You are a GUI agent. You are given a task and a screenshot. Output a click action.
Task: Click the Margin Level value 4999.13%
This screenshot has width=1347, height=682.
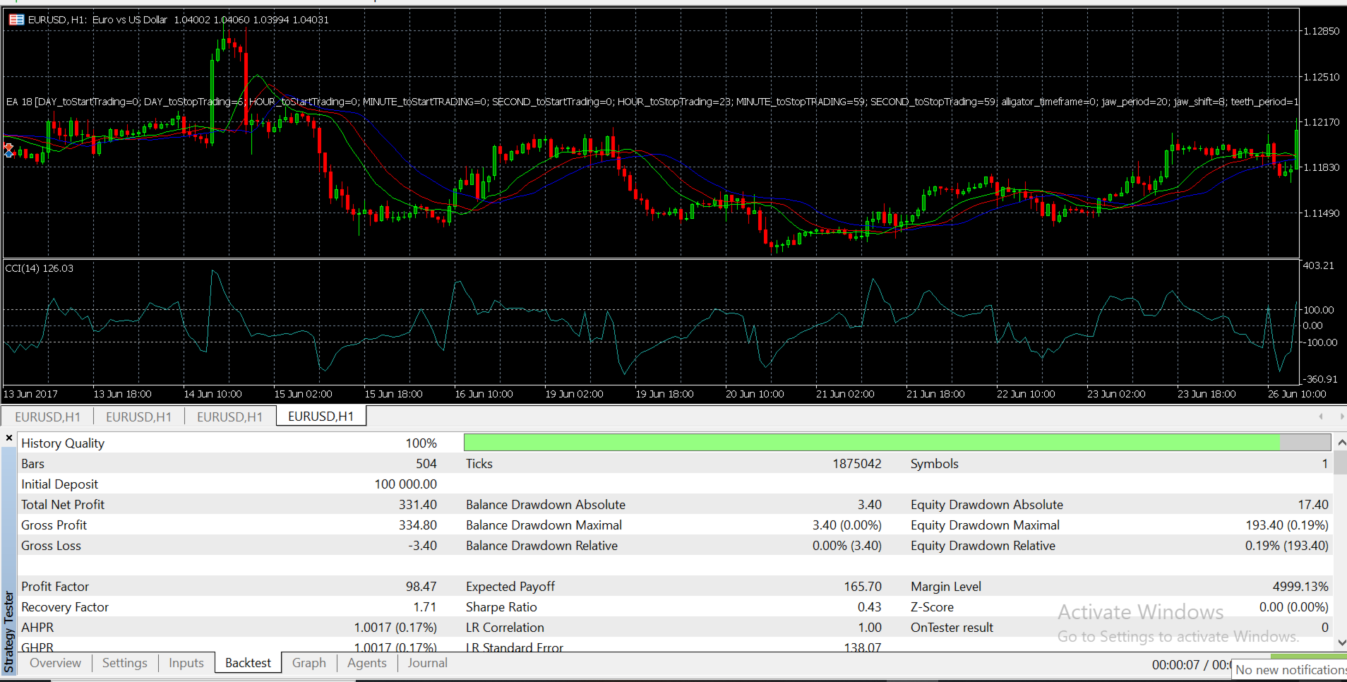(x=1300, y=587)
